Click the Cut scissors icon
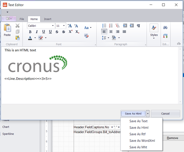Viewport: 184px width, 152px height. click(x=17, y=25)
